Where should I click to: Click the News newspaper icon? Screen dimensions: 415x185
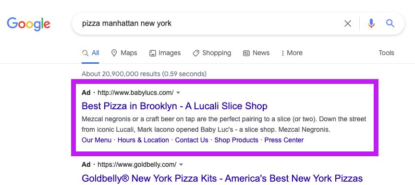tap(246, 53)
